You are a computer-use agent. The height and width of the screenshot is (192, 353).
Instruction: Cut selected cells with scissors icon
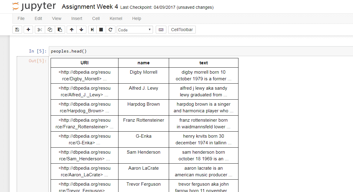pyautogui.click(x=40, y=30)
